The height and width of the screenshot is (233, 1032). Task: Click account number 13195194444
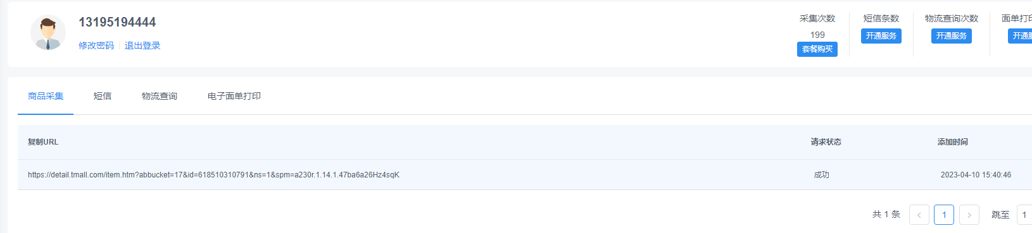(x=117, y=22)
